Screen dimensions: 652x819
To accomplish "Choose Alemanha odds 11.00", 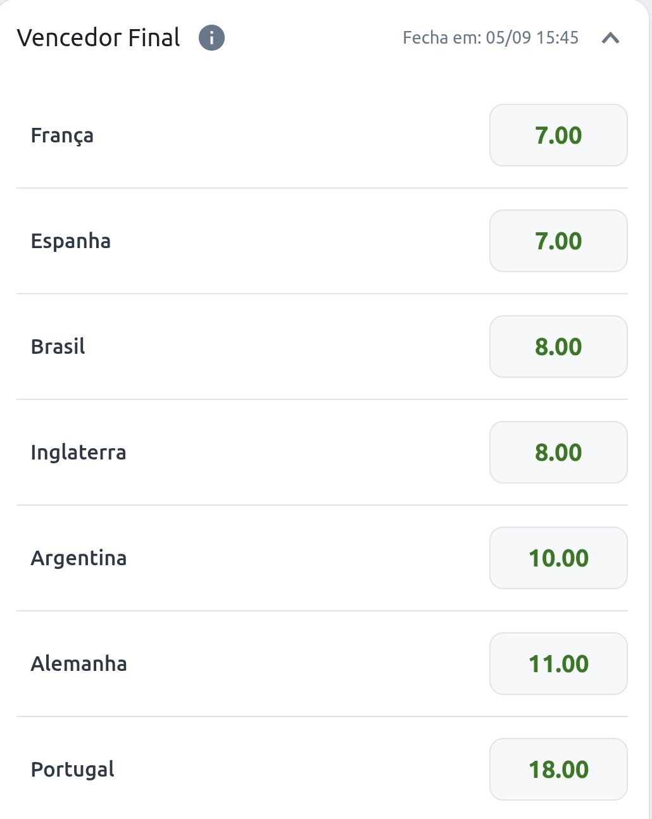I will pos(558,664).
